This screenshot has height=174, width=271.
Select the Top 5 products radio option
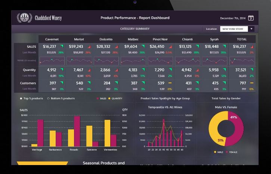[x=21, y=99]
